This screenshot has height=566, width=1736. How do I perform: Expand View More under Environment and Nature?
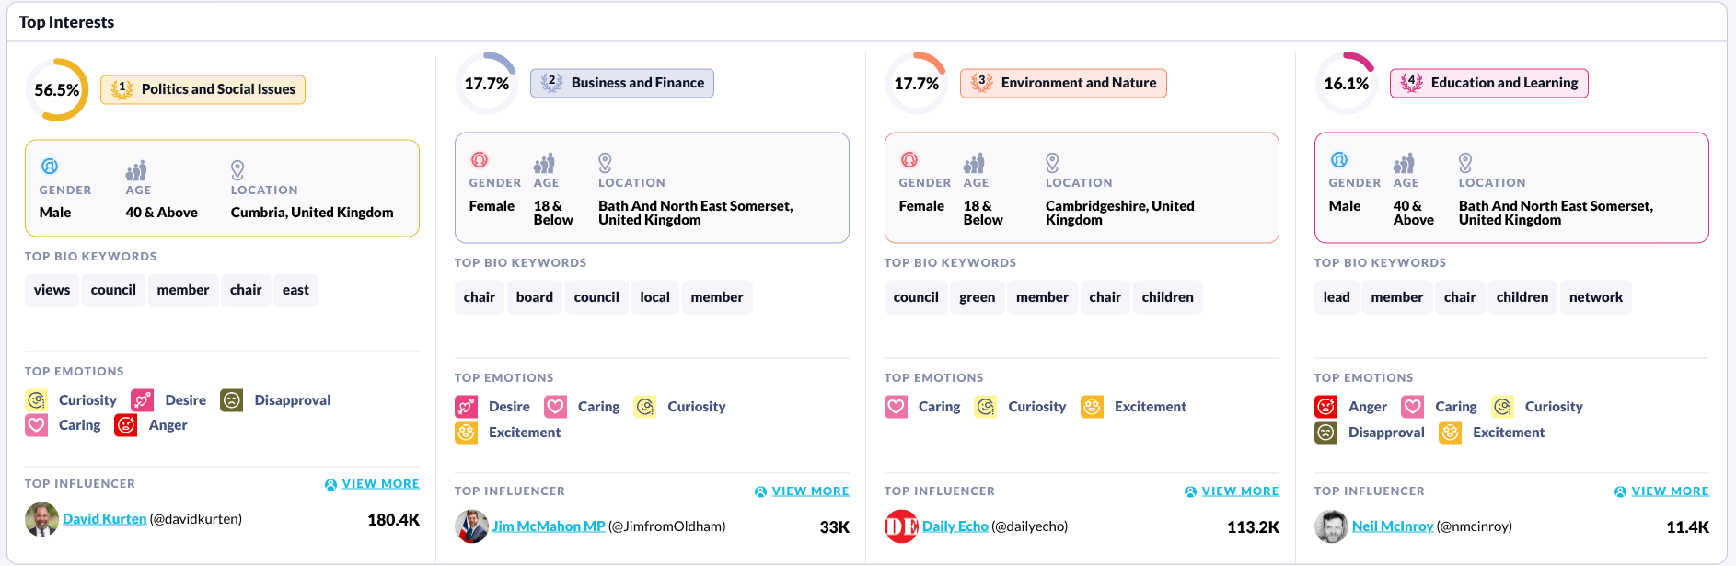(1232, 491)
